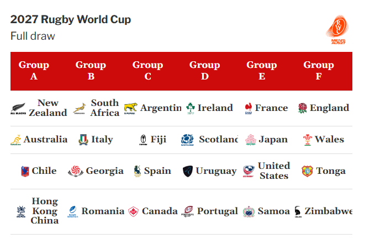Viewport: 380px width, 239px height.
Task: Click the Zimbabwe team name
Action: [x=329, y=211]
